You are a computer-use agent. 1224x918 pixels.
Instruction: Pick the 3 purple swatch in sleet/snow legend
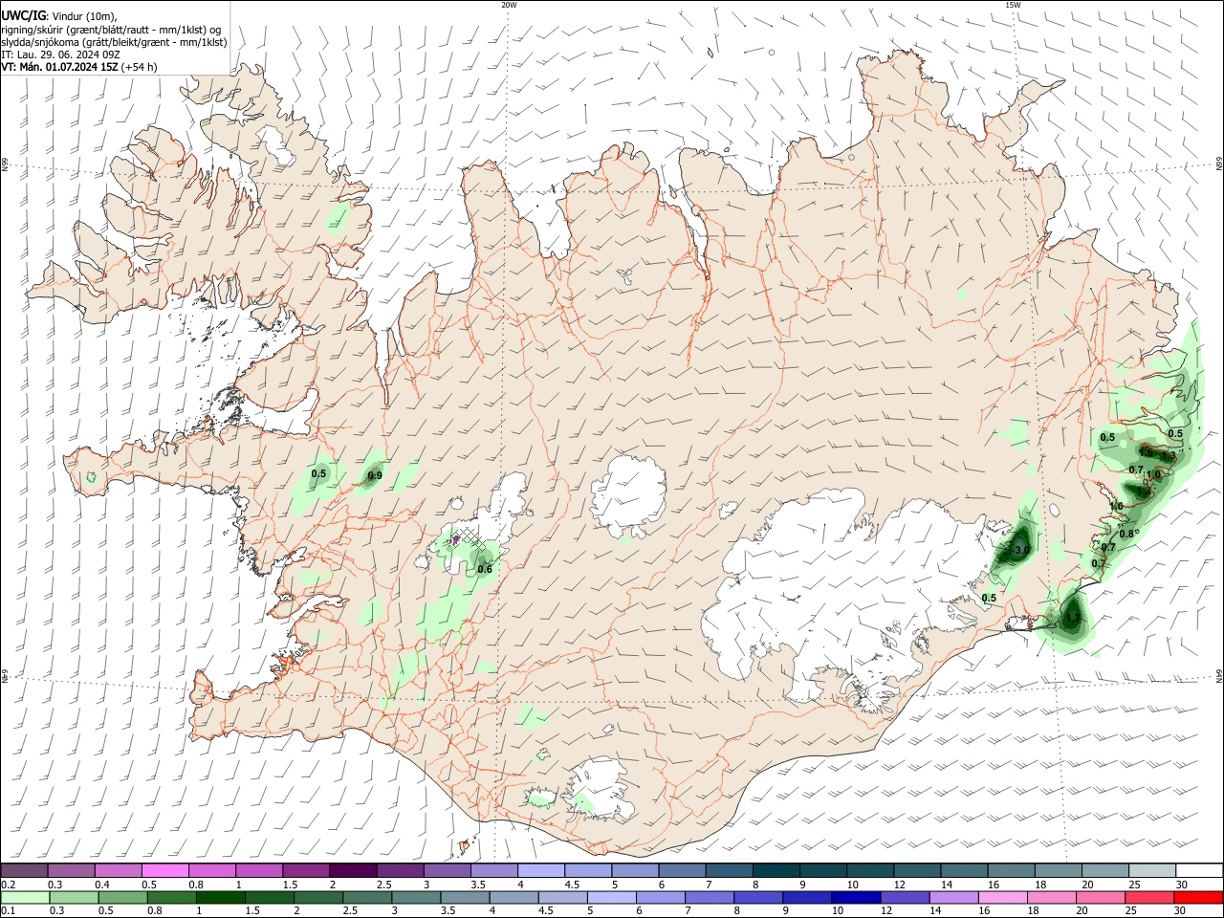pos(447,870)
